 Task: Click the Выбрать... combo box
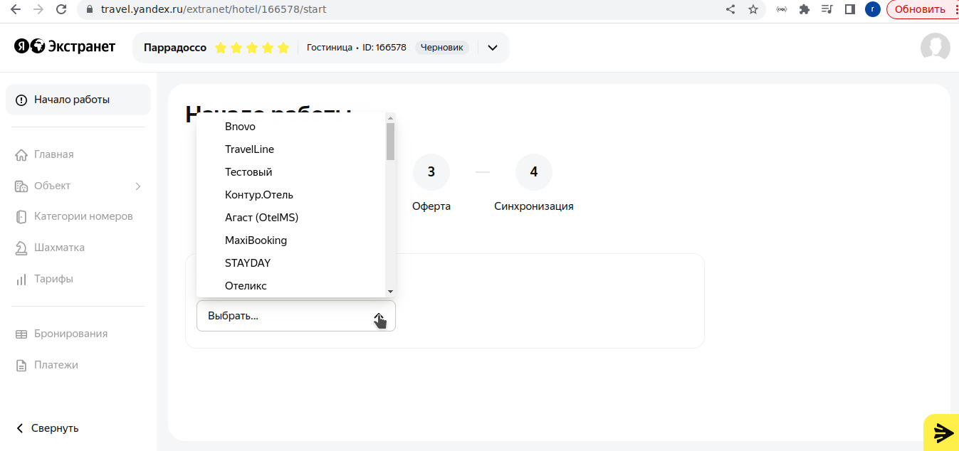(x=296, y=316)
